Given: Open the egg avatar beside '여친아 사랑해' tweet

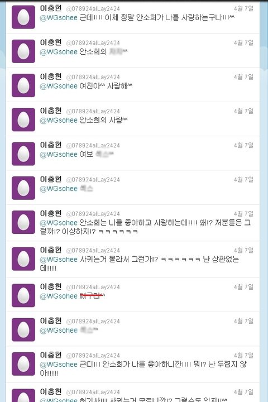Looking at the screenshot, I should coord(23,85).
